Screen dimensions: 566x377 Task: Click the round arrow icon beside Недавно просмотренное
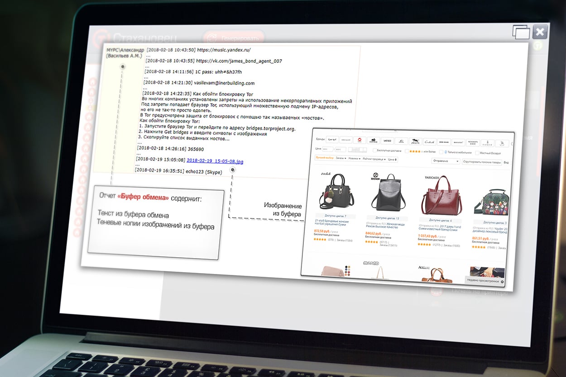[503, 281]
